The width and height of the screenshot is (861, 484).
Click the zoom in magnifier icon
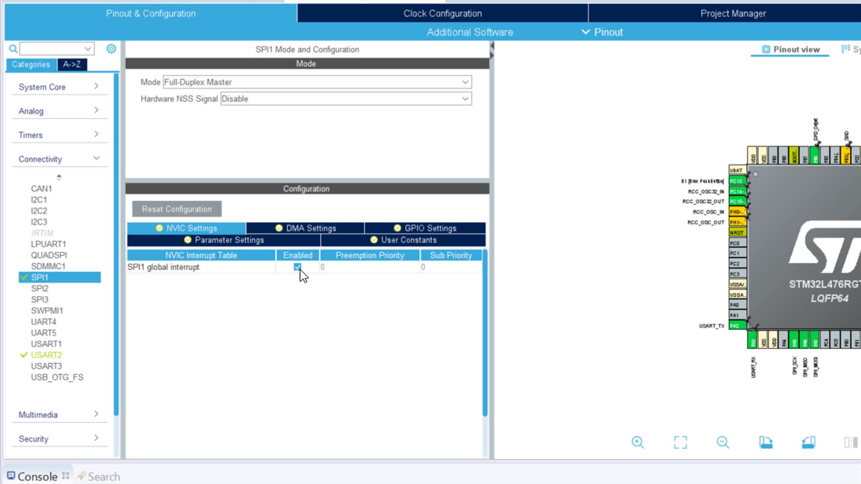(637, 442)
